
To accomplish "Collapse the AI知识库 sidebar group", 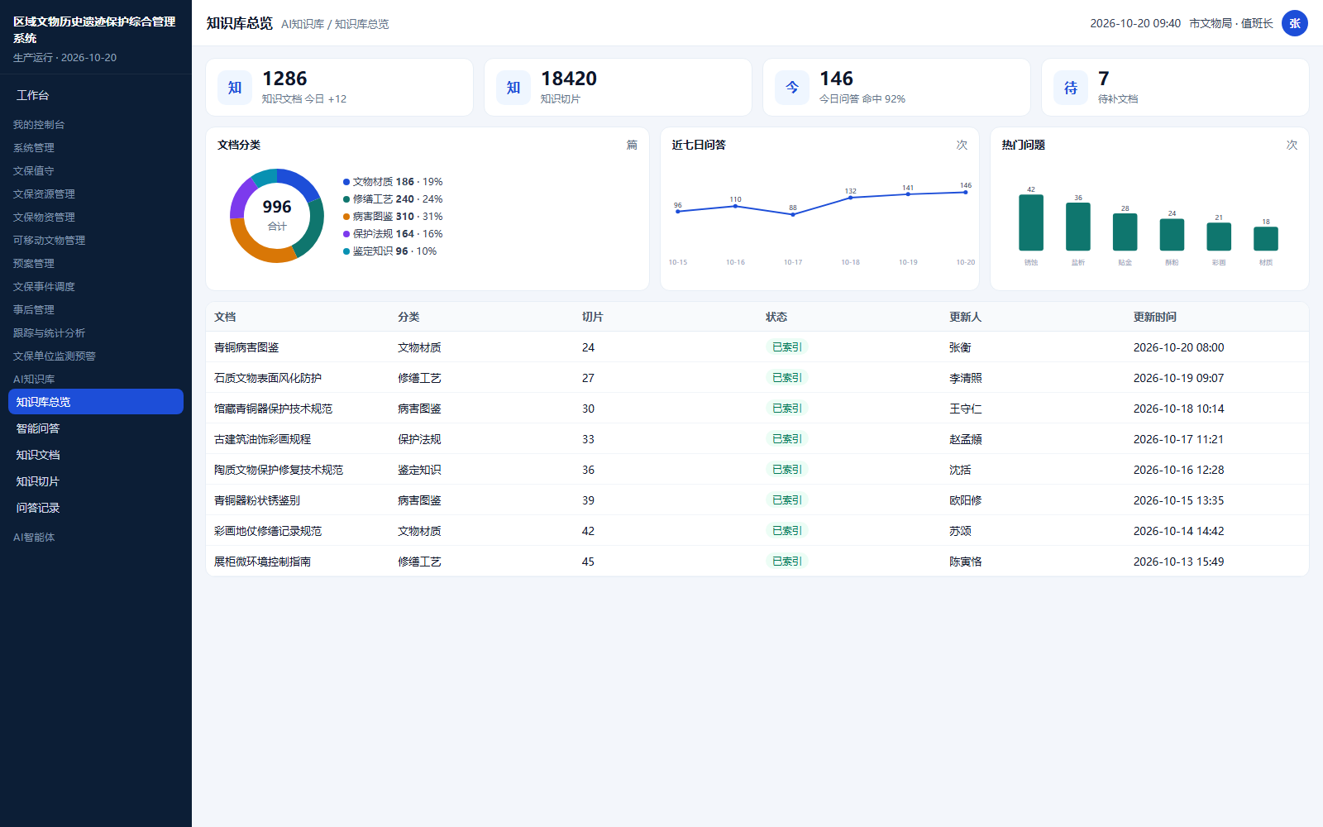I will pyautogui.click(x=34, y=380).
